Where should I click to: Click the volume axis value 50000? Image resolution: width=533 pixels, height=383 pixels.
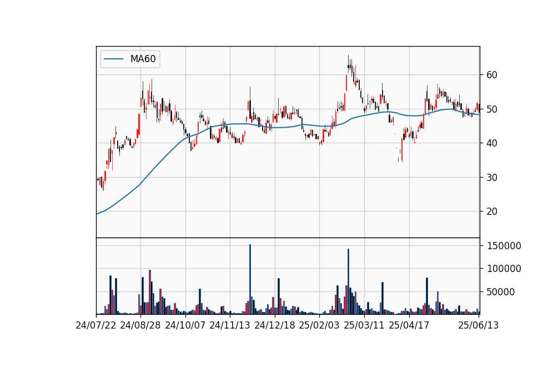(501, 292)
